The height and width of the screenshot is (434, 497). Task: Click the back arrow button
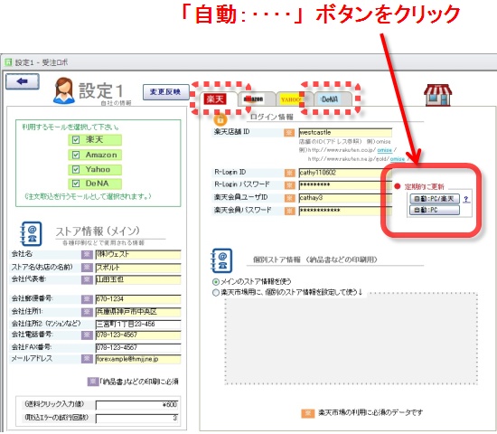tap(23, 81)
